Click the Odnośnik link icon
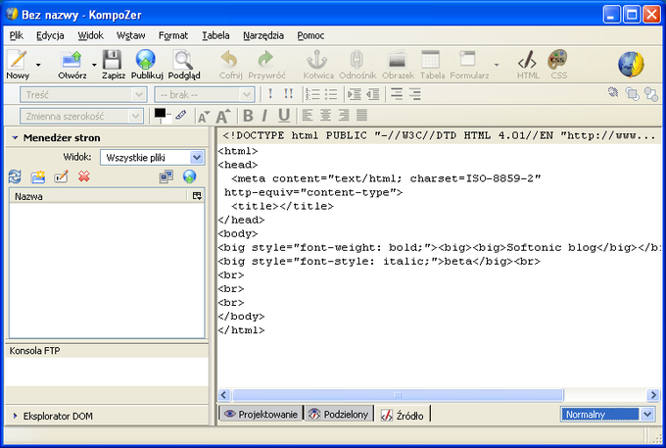 (357, 60)
